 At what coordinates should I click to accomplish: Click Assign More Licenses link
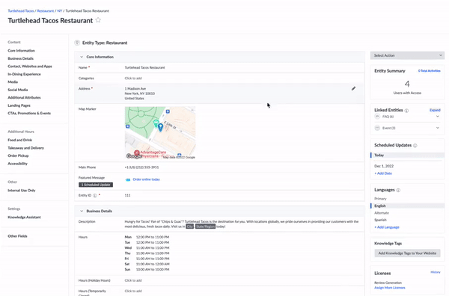[x=389, y=288]
